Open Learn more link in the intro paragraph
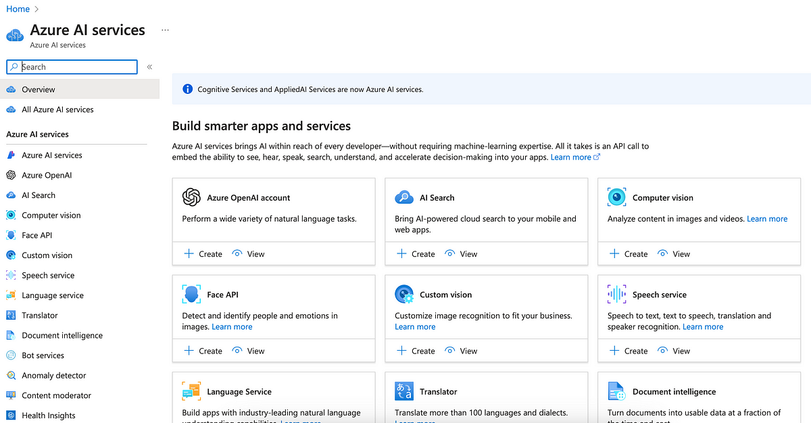The image size is (811, 423). 575,157
